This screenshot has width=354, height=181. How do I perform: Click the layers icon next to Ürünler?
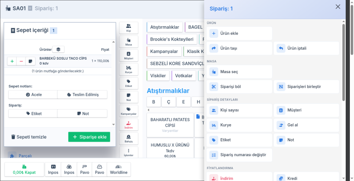(58, 49)
